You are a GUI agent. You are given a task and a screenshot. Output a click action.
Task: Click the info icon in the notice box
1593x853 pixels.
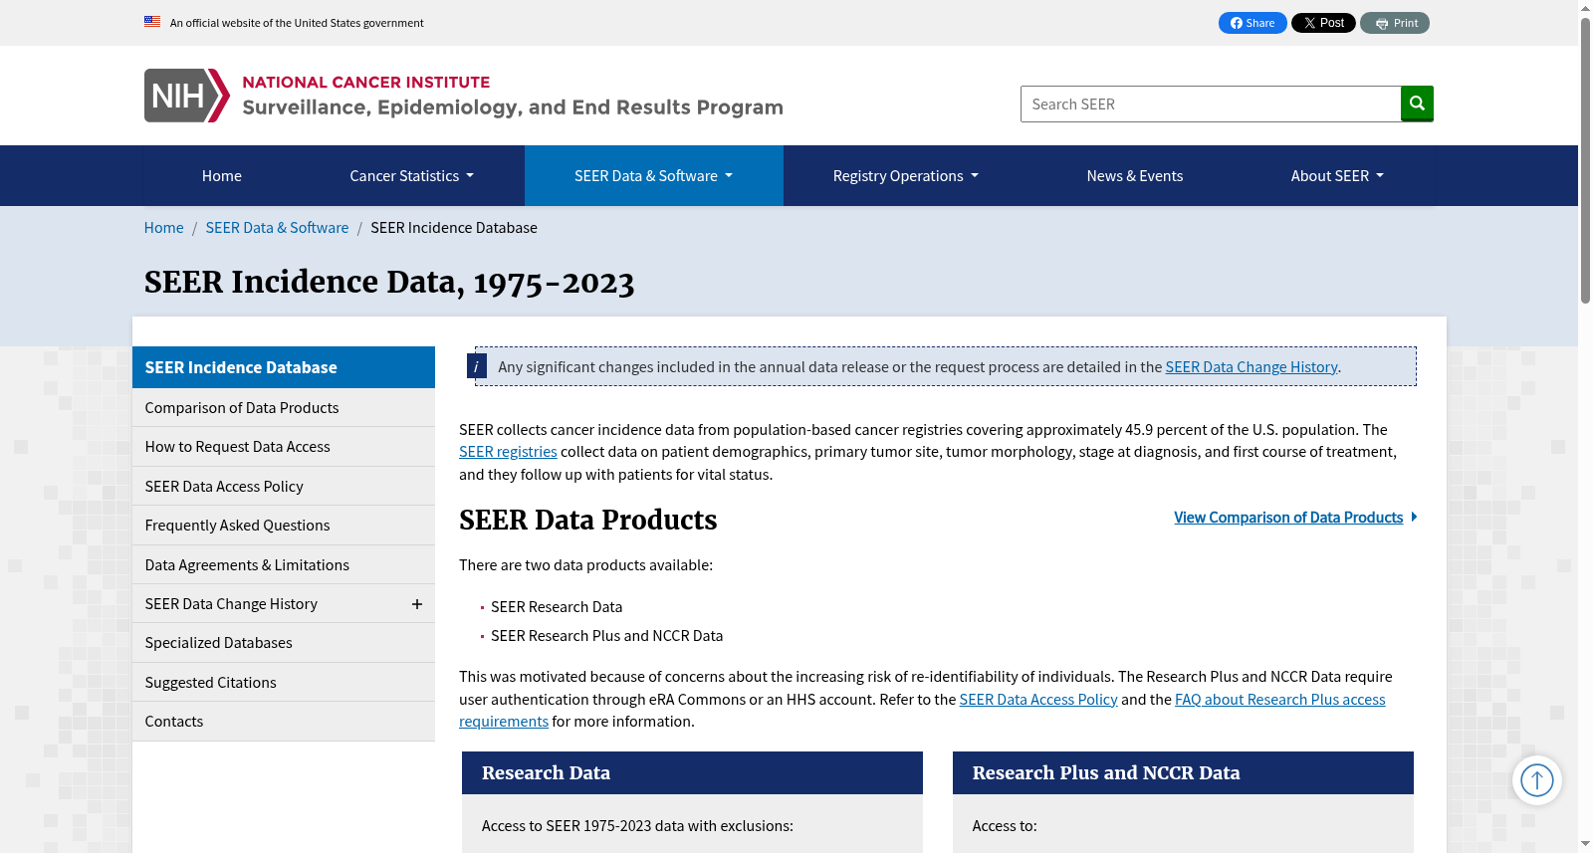477,366
